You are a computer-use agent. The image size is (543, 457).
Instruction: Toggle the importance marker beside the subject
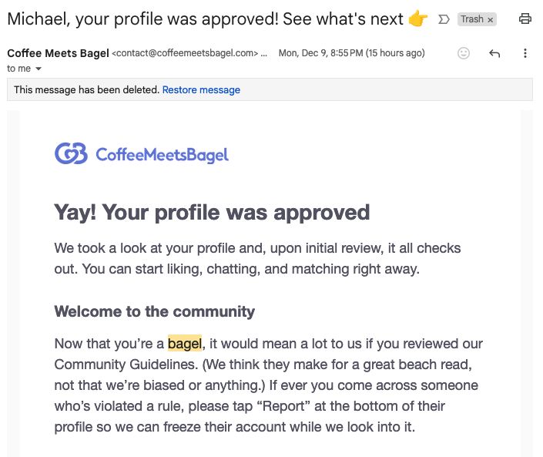point(443,19)
